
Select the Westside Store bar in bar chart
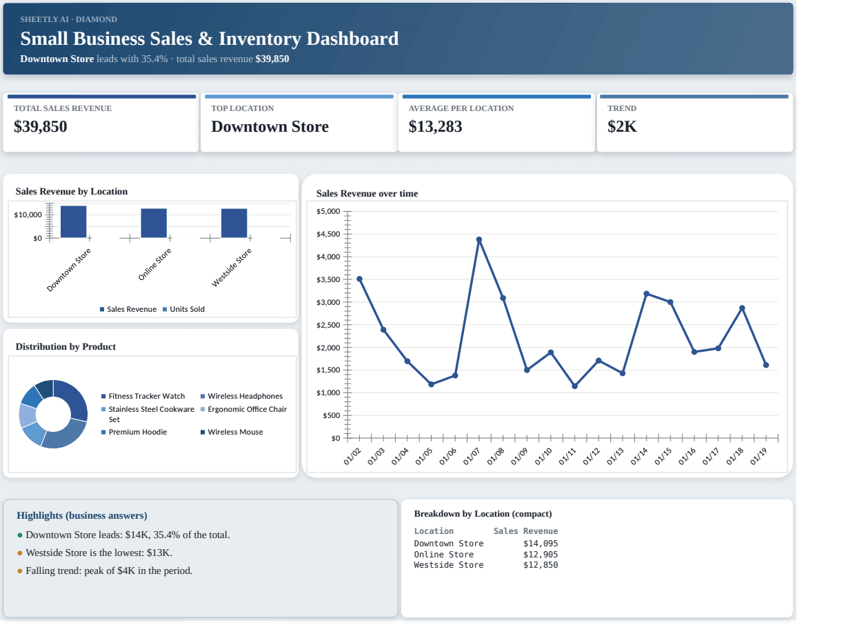point(234,223)
